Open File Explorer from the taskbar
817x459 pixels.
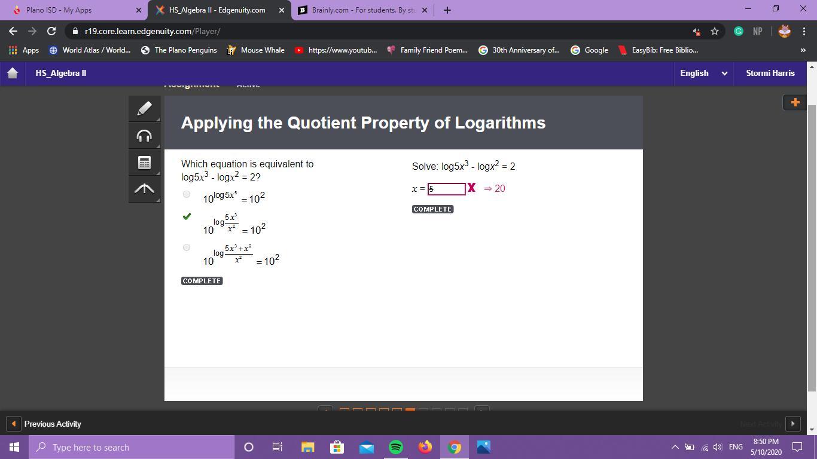[307, 447]
